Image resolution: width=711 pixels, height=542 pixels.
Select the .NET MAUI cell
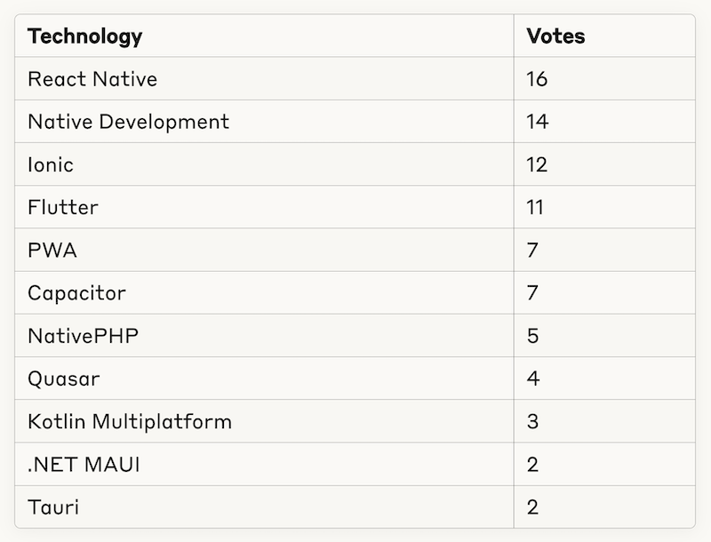84,465
